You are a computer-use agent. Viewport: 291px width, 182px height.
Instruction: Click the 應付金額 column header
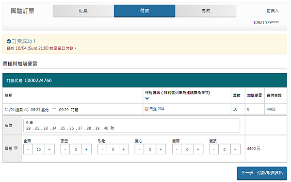(274, 96)
